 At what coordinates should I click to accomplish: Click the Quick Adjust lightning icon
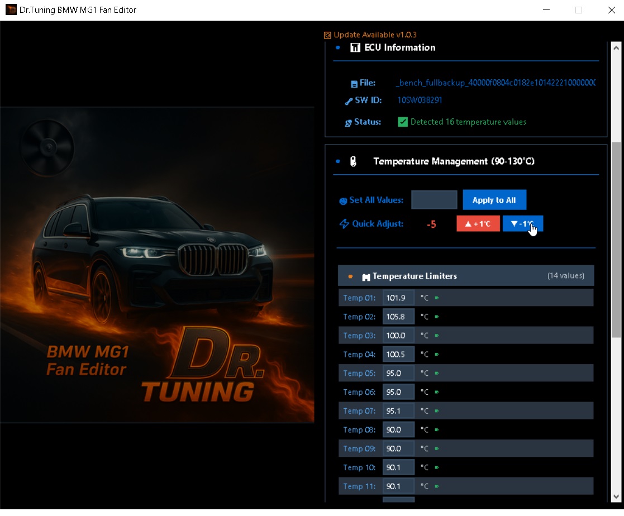tap(344, 224)
